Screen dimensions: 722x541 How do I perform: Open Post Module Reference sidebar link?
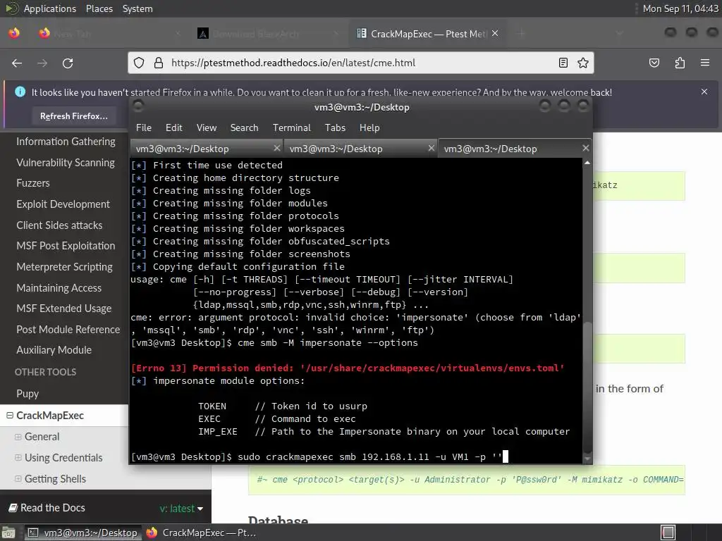point(68,330)
